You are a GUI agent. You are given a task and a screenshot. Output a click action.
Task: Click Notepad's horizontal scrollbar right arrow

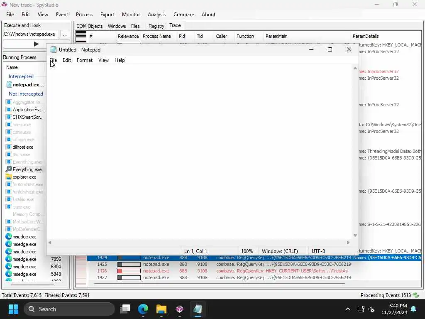click(348, 243)
